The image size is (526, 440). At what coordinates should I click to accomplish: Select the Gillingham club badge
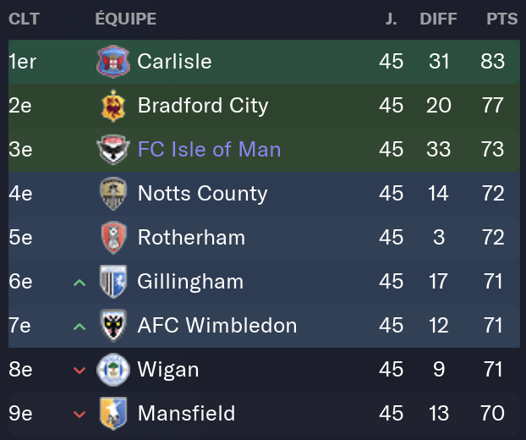(113, 282)
